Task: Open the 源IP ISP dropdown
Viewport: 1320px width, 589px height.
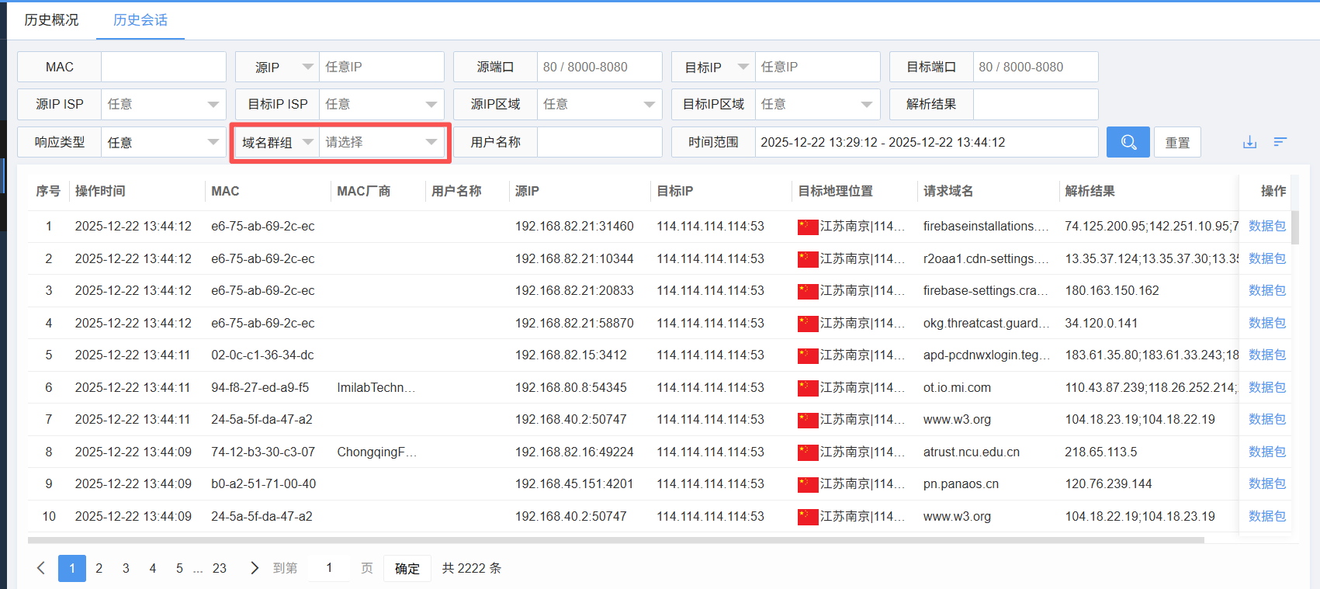Action: pyautogui.click(x=163, y=104)
